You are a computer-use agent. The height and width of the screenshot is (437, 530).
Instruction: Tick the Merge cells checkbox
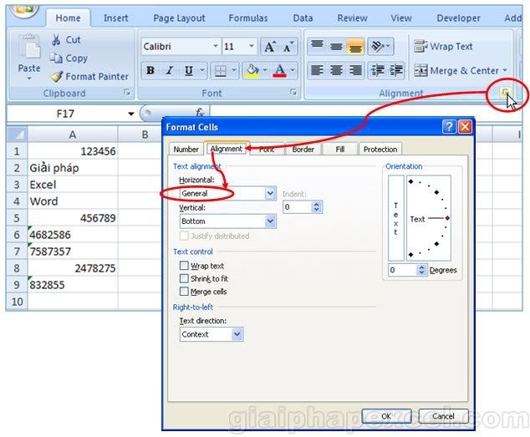pos(184,292)
